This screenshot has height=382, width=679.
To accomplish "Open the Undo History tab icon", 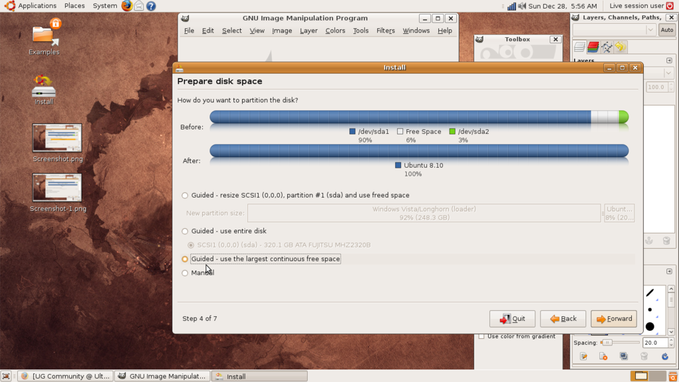I will [x=621, y=47].
